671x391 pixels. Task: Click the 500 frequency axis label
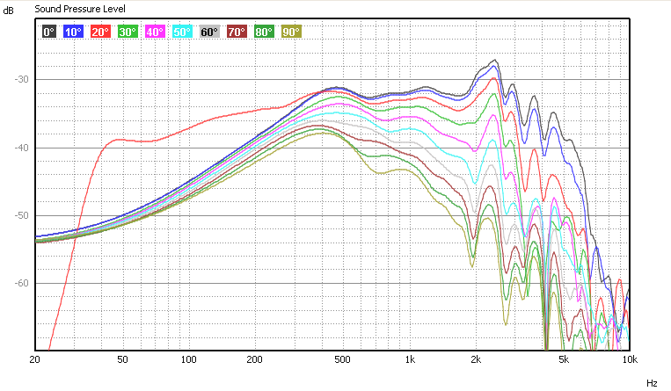point(342,359)
